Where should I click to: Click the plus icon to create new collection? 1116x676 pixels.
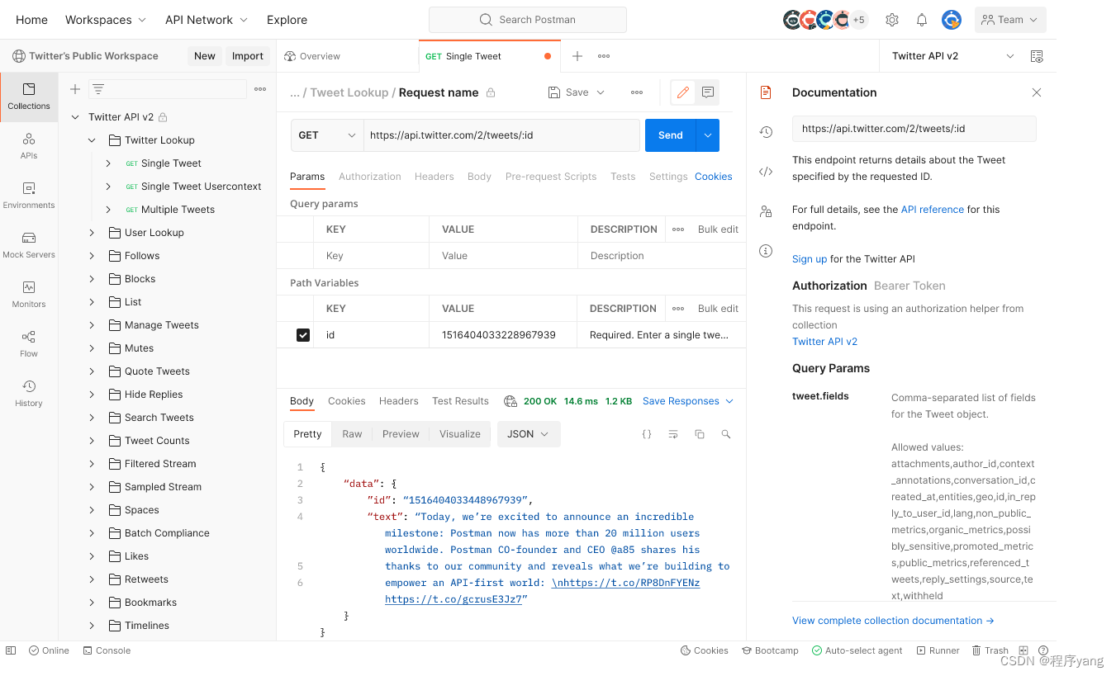point(75,89)
